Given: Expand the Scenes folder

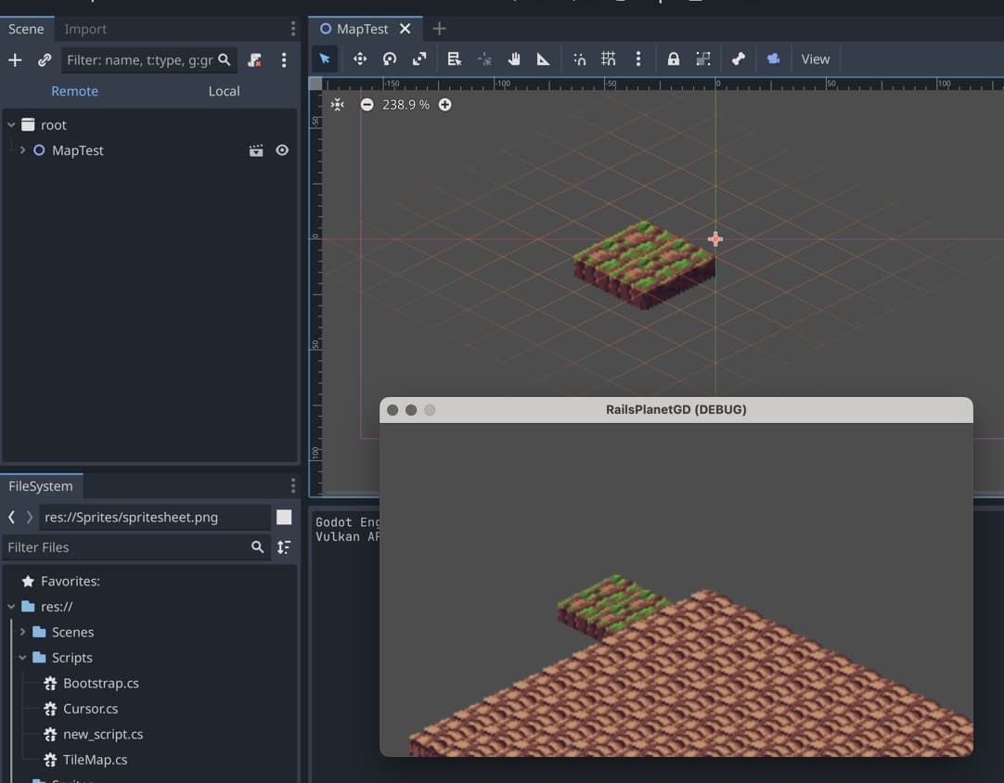Looking at the screenshot, I should tap(22, 632).
